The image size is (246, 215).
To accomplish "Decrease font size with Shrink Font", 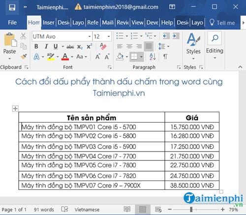I will click(107, 57).
